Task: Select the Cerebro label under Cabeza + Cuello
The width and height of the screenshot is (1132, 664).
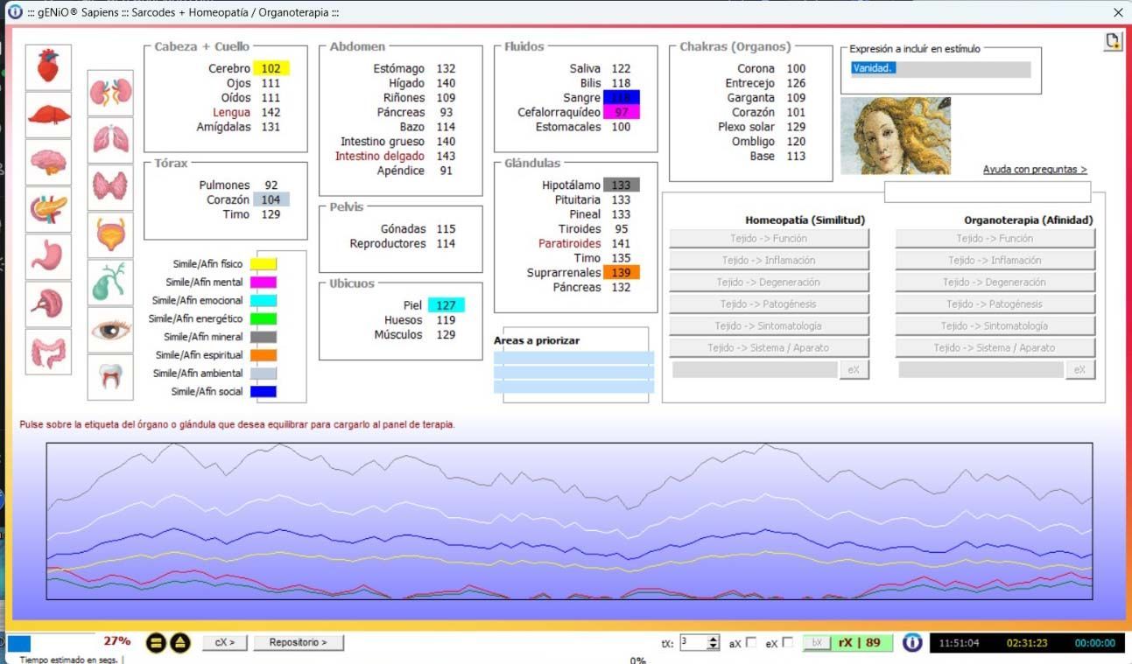Action: (229, 68)
